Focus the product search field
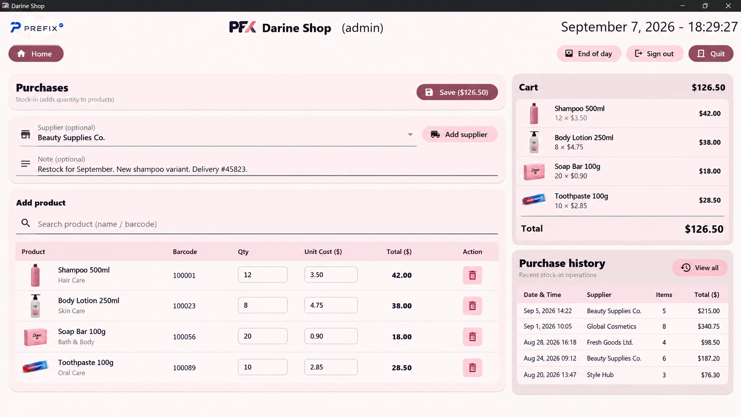Viewport: 741px width, 417px height. click(257, 224)
